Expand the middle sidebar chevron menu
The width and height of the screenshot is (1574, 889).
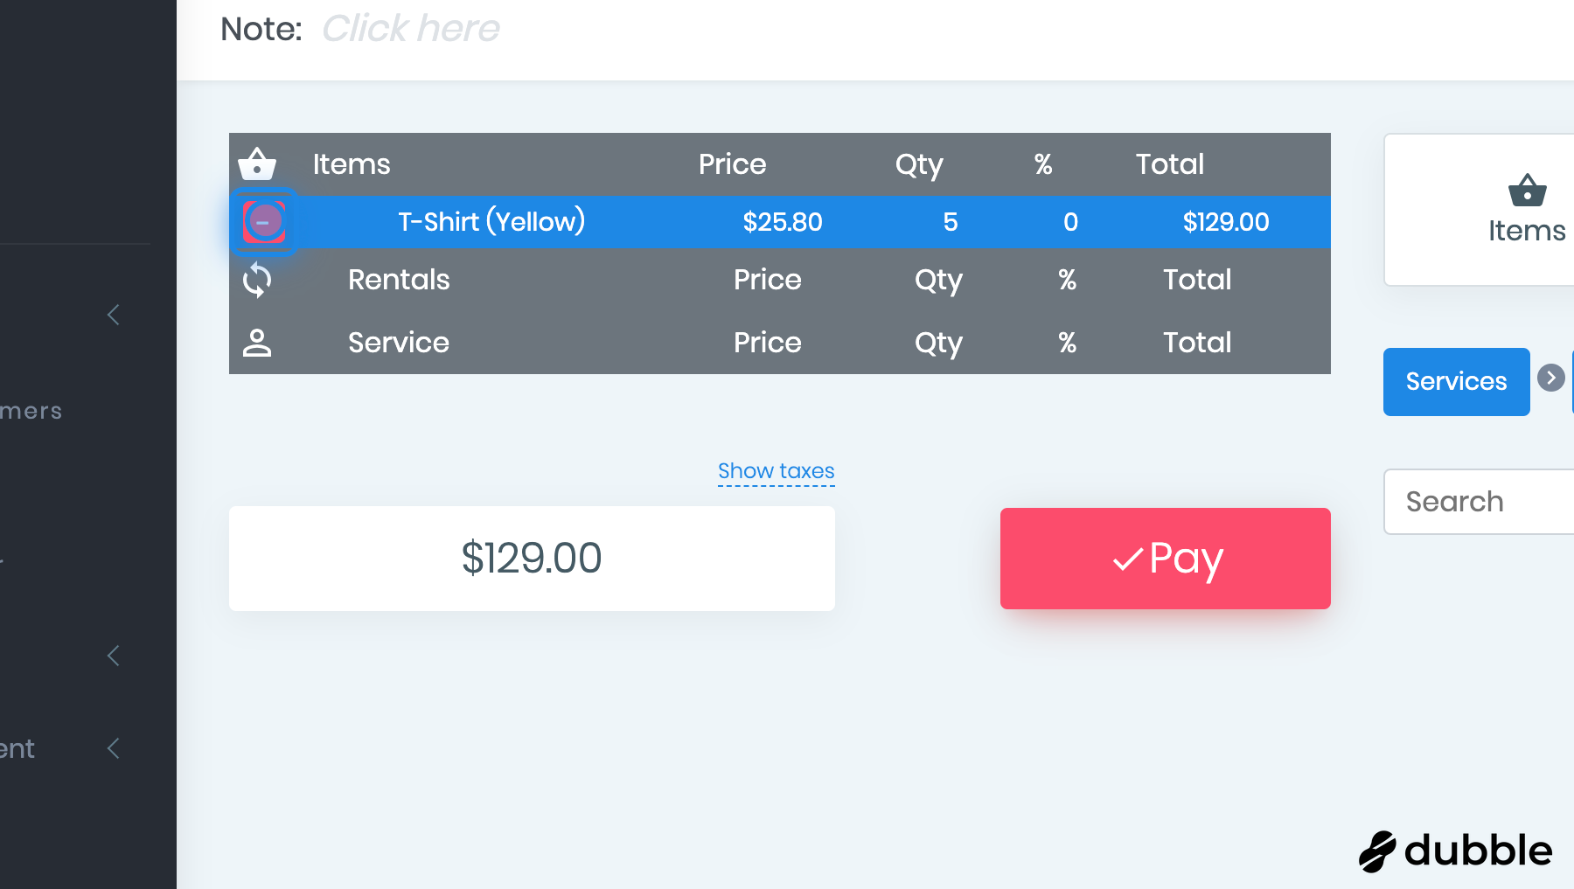coord(114,656)
